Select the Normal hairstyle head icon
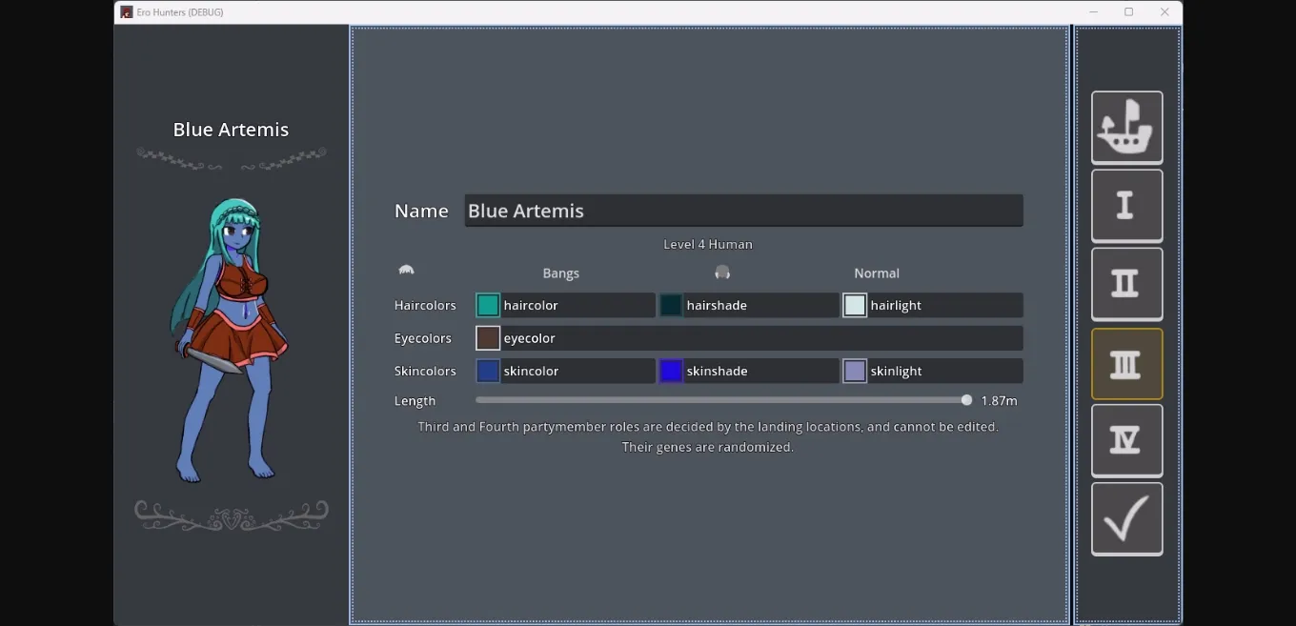 (x=722, y=272)
